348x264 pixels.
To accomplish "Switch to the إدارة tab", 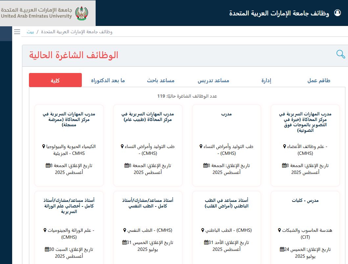I will [266, 81].
